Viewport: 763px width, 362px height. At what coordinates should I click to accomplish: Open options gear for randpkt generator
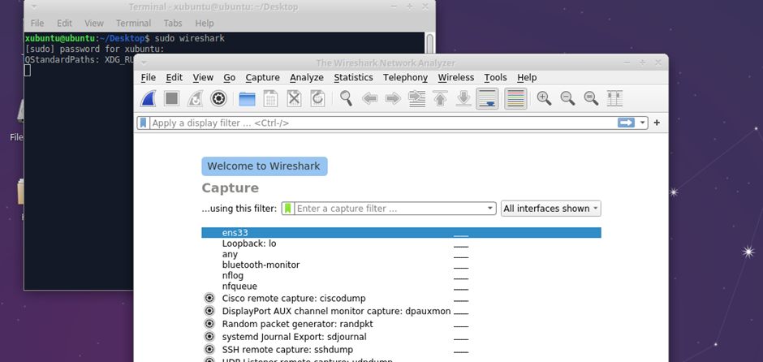coord(209,324)
